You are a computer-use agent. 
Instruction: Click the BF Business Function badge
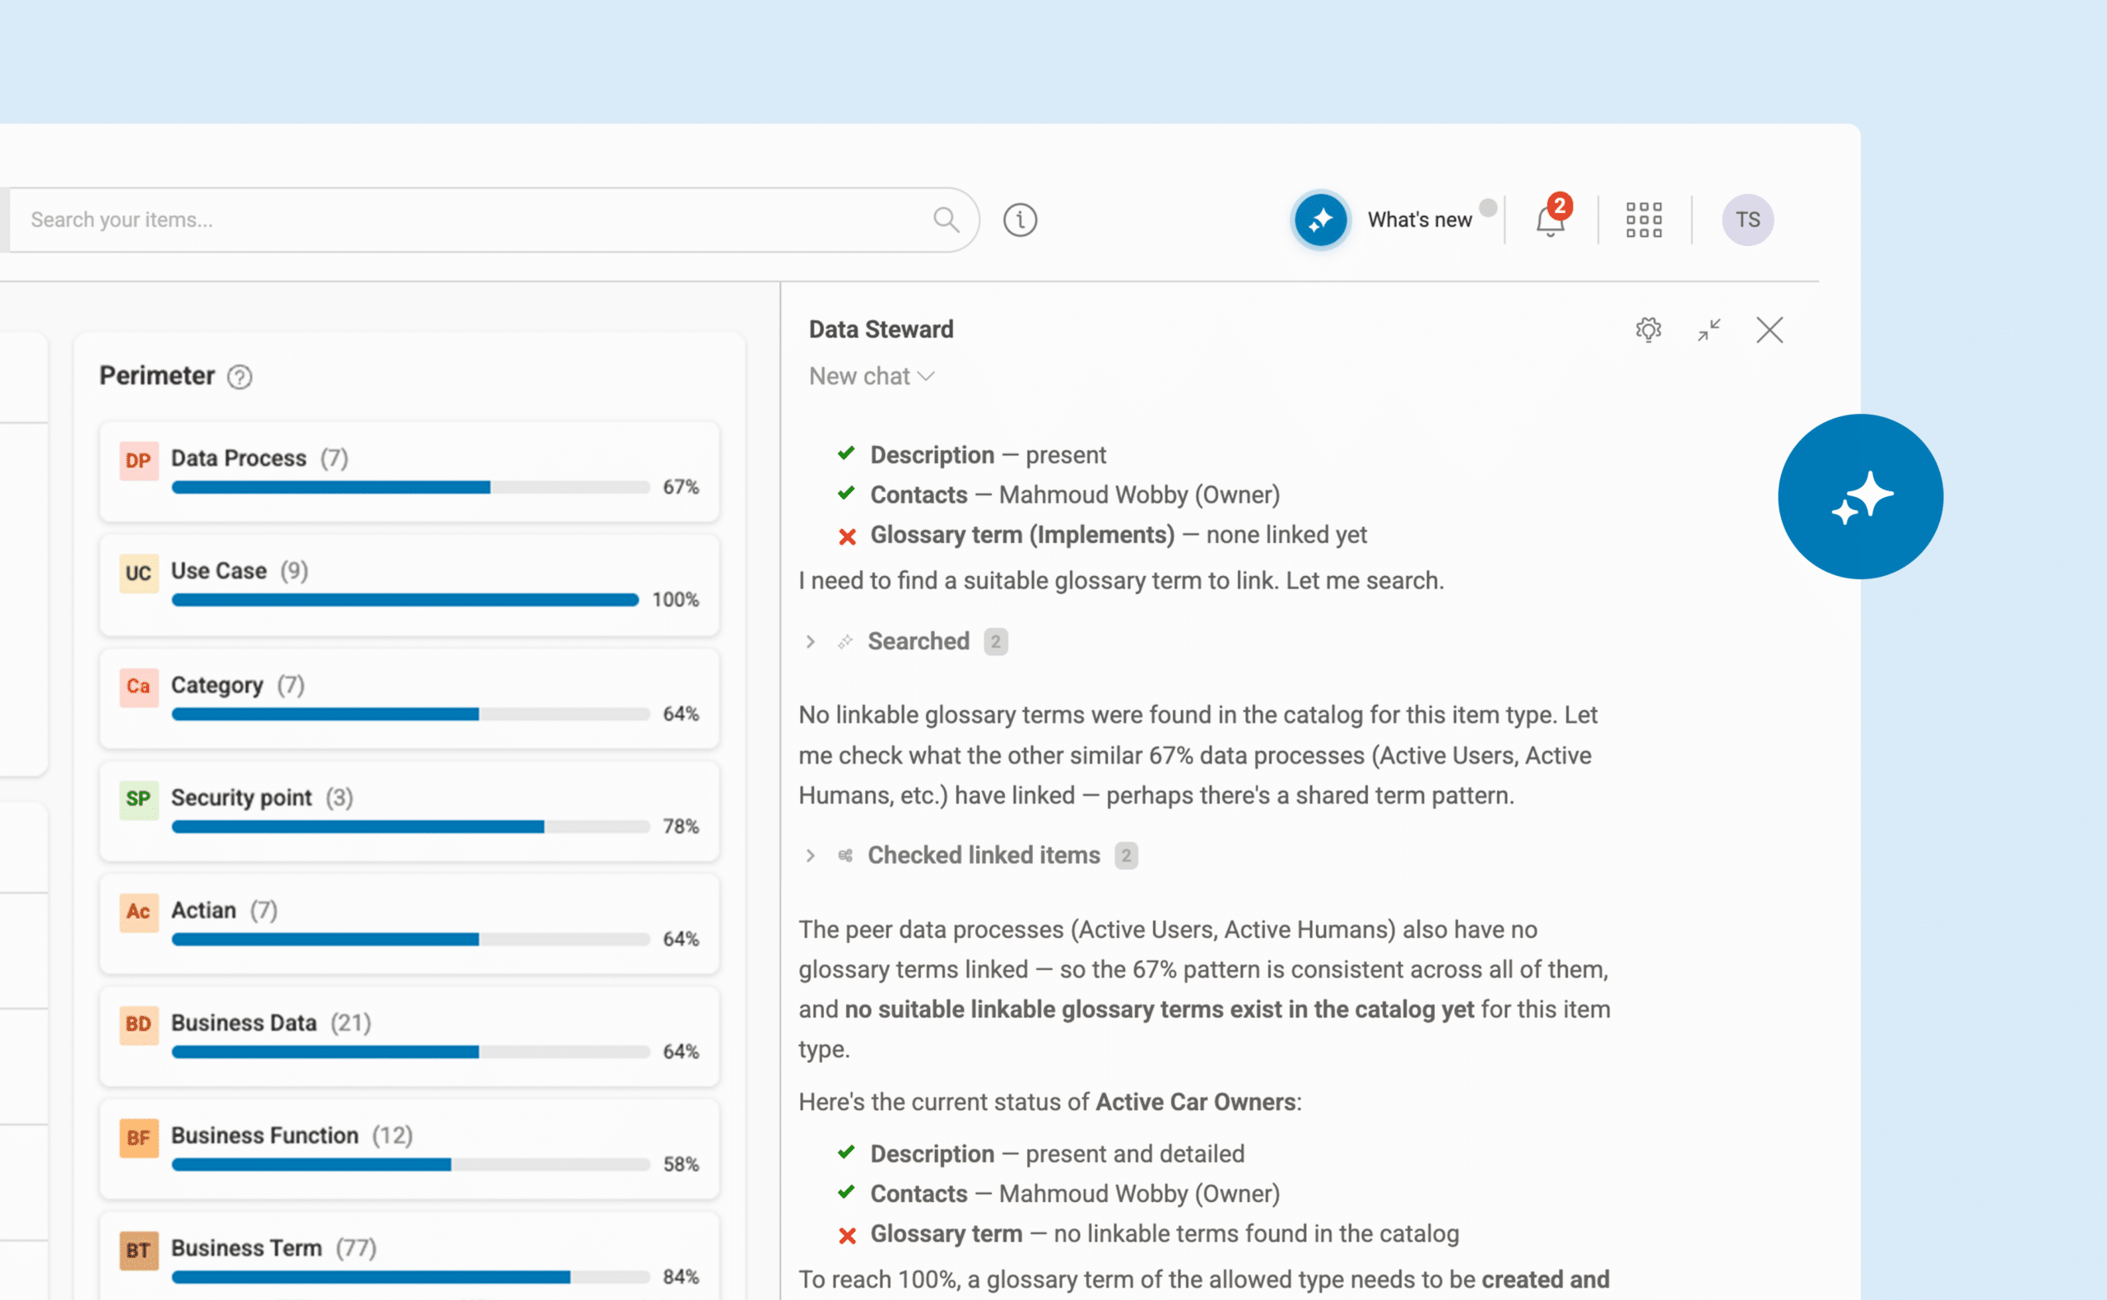[x=138, y=1137]
